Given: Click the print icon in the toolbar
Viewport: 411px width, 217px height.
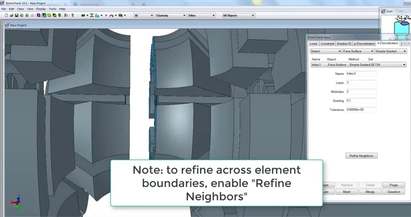Looking at the screenshot, I should coord(32,15).
